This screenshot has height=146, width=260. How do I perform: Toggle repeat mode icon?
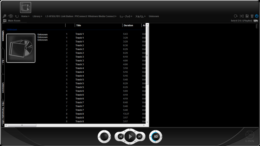click(236, 16)
